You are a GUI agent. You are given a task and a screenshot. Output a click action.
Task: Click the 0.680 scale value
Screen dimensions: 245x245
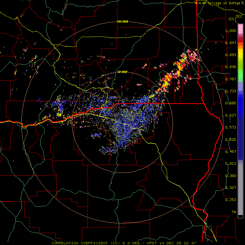pyautogui.click(x=231, y=103)
